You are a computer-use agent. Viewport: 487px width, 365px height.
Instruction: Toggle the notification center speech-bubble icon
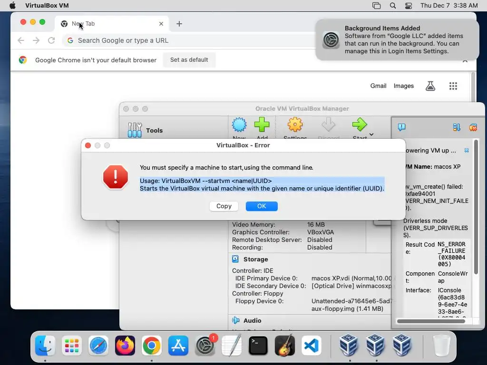[401, 127]
